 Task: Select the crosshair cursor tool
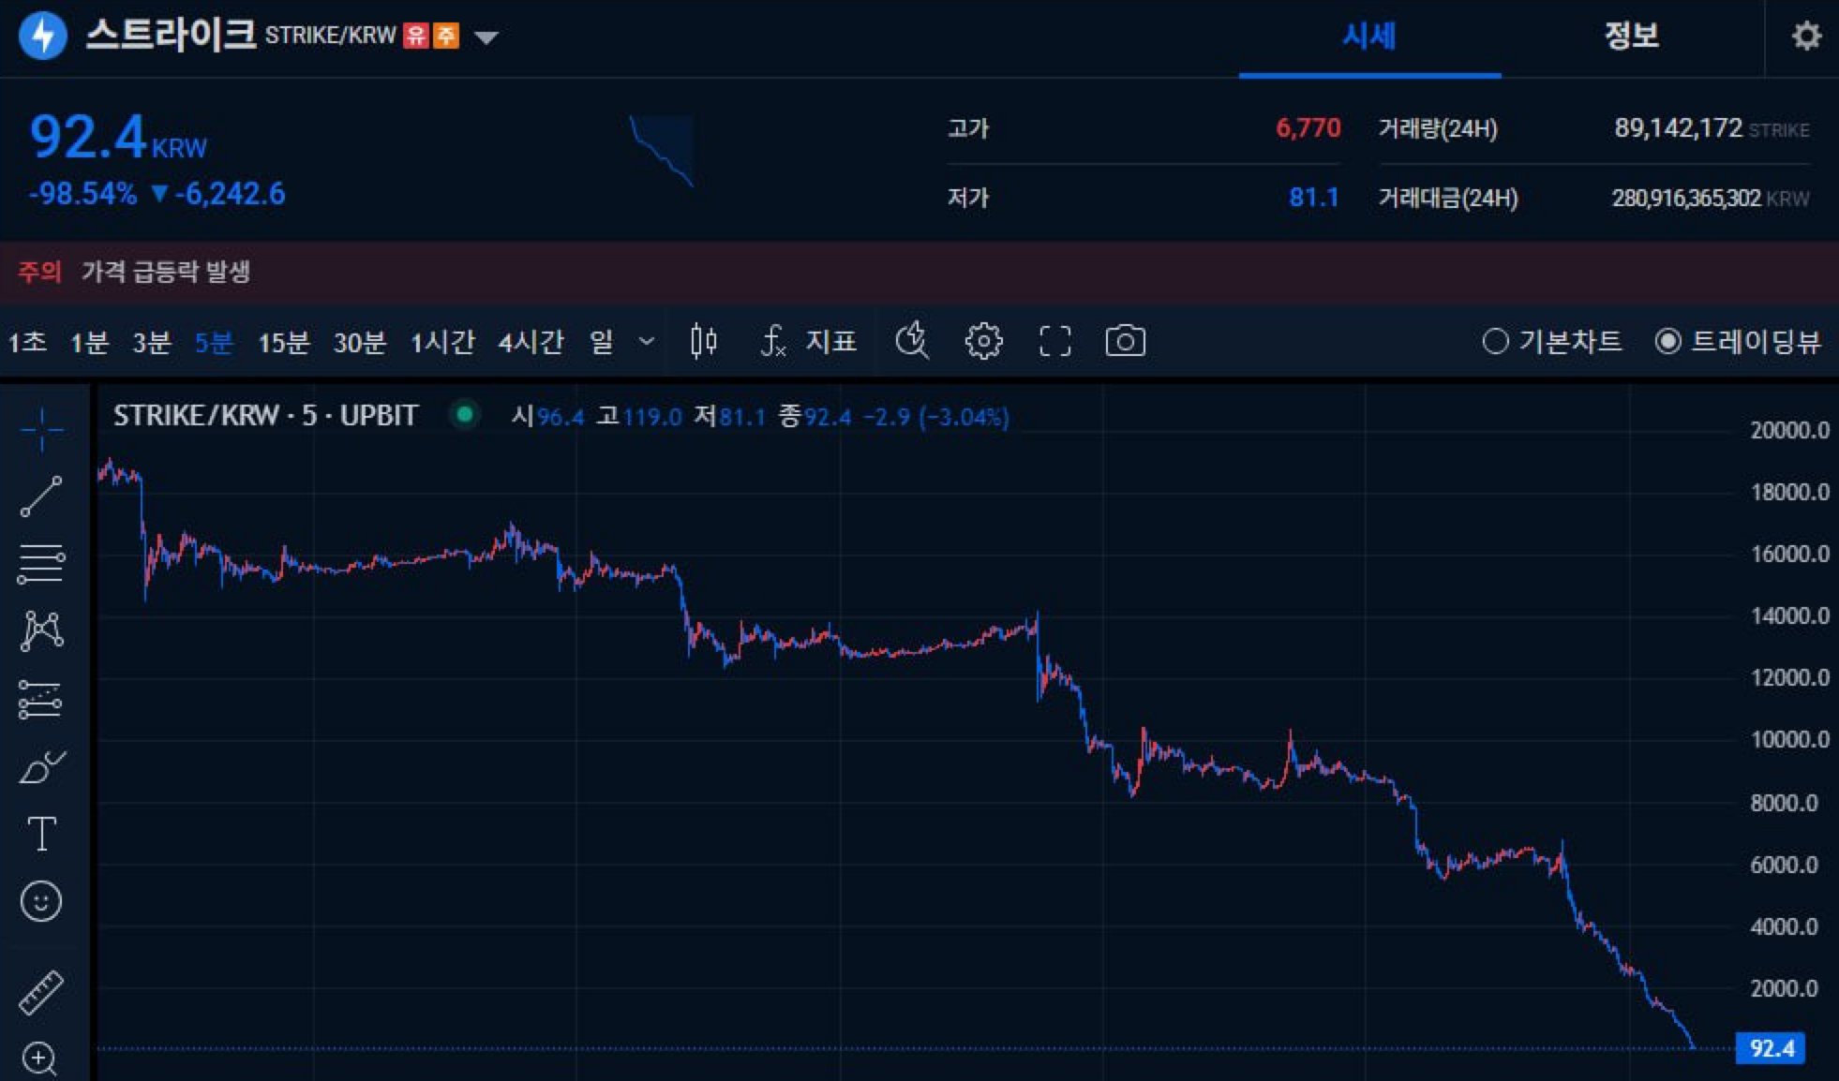[41, 430]
